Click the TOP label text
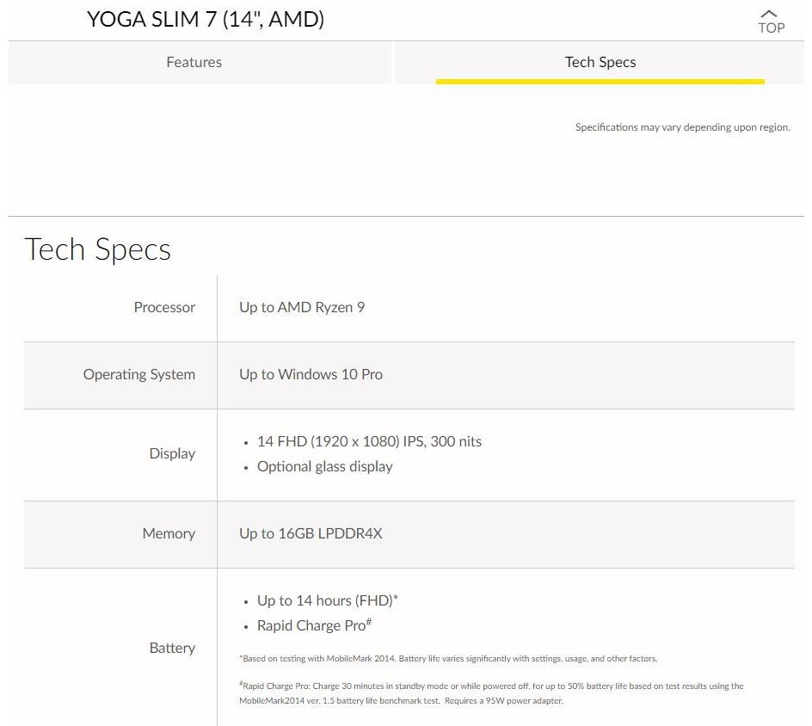 [x=771, y=28]
